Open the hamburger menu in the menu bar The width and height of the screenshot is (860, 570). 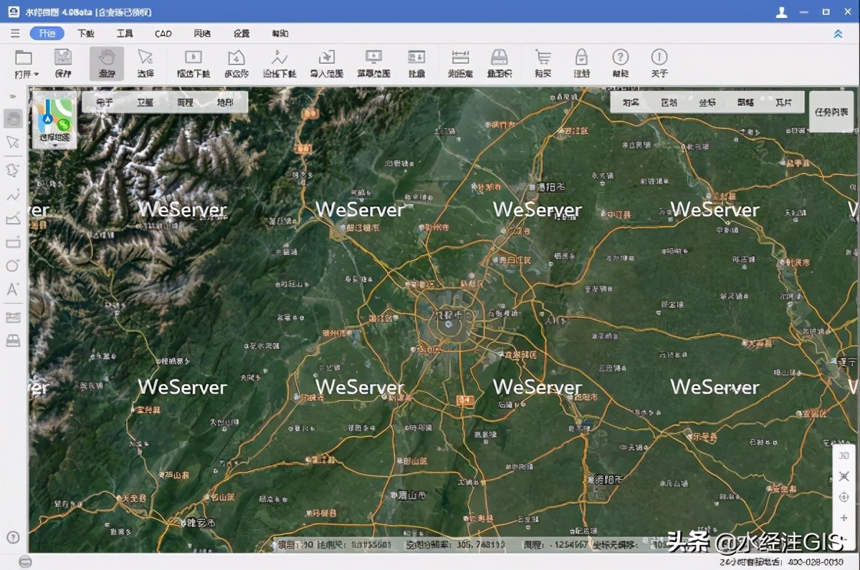[15, 34]
